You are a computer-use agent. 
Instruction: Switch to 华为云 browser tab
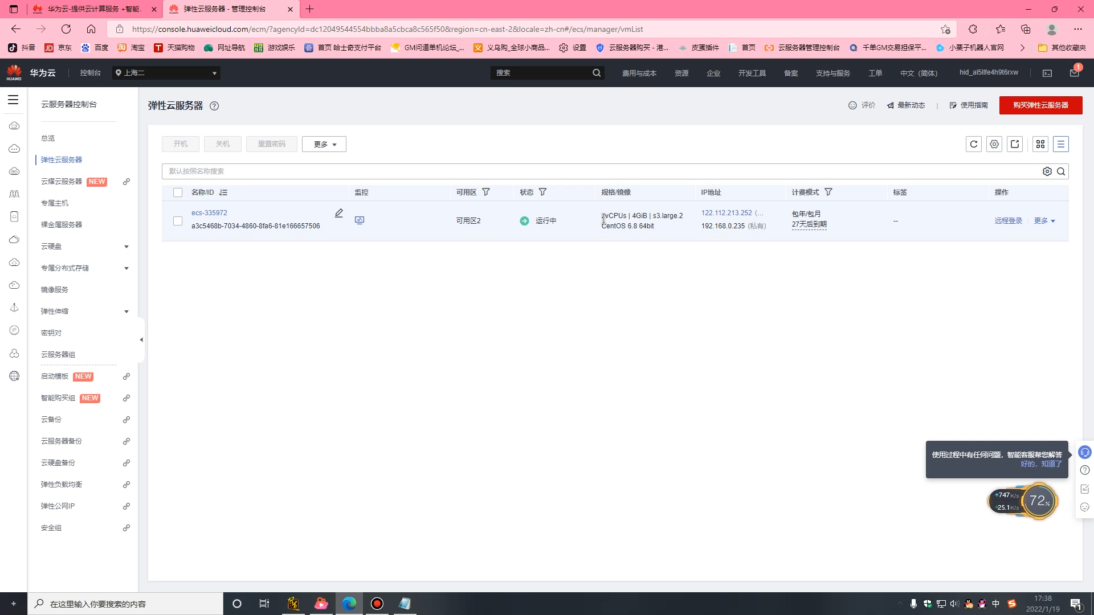tap(95, 9)
